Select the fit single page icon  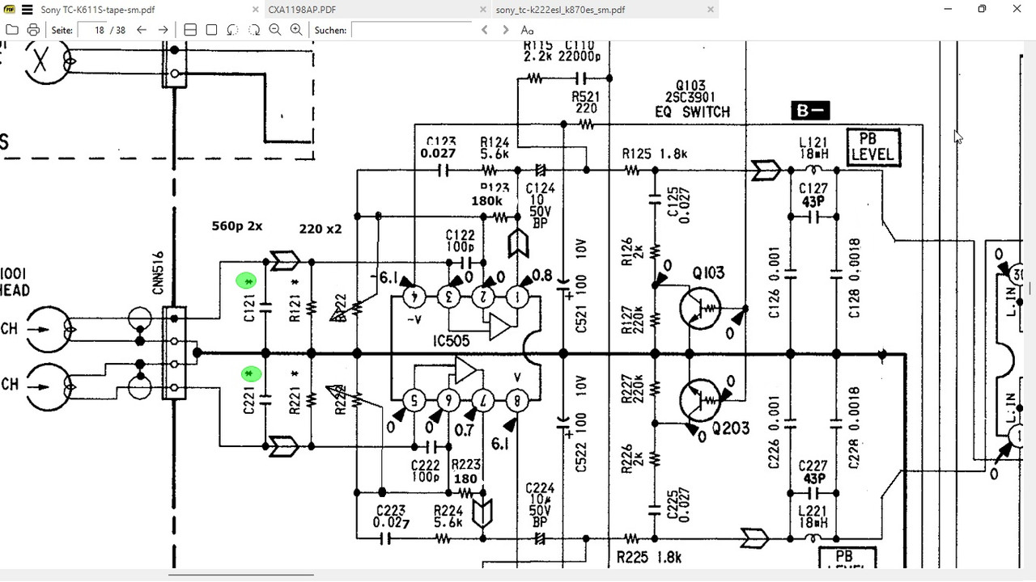click(211, 30)
